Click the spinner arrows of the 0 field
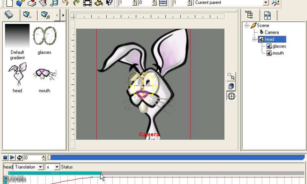The image size is (307, 184). (x=154, y=3)
